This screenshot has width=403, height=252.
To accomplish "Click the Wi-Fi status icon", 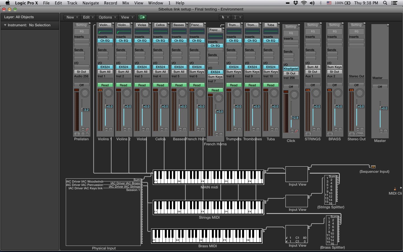I will click(x=304, y=3).
